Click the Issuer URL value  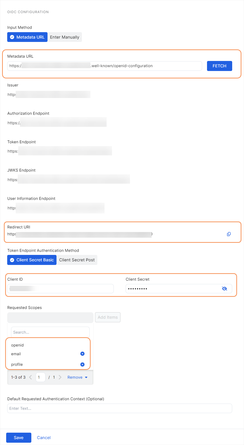point(49,94)
